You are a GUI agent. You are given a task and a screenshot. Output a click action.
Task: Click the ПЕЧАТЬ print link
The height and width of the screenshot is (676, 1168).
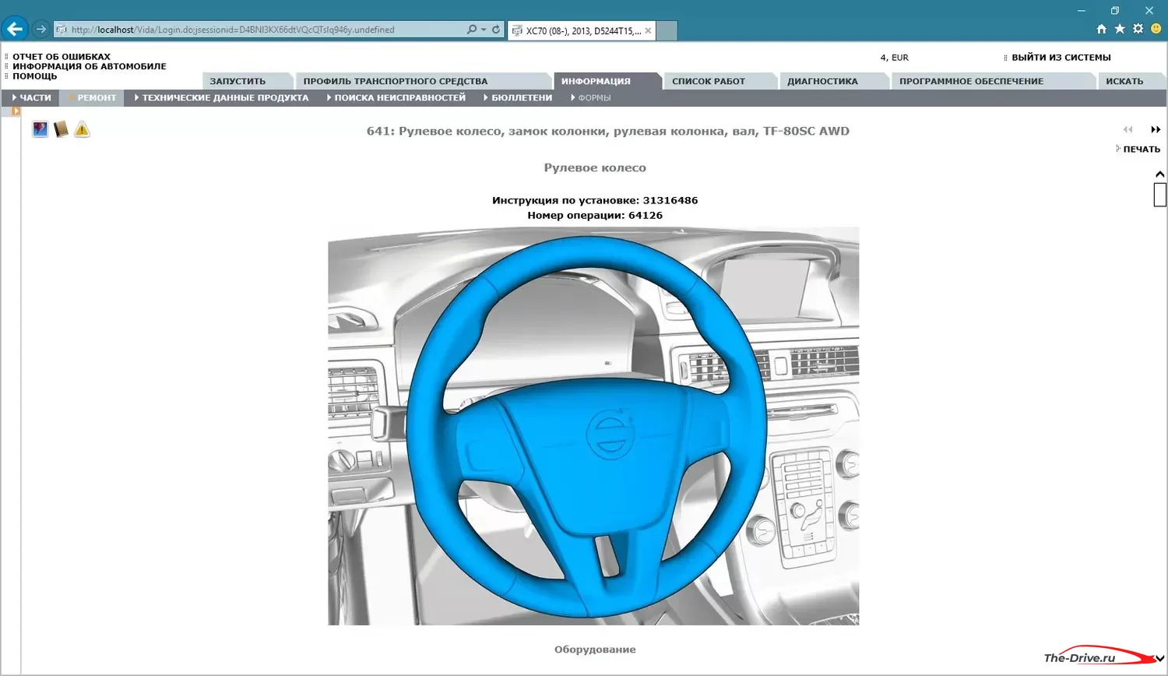point(1142,149)
